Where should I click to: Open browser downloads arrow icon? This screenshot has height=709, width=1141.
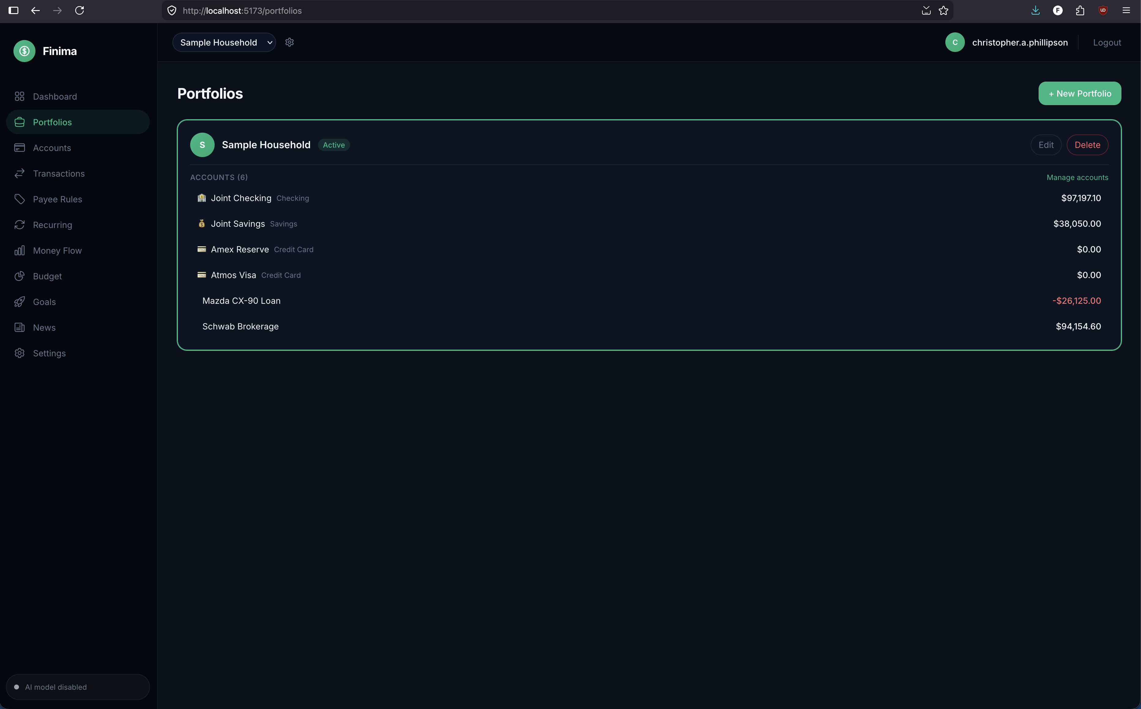[1036, 10]
